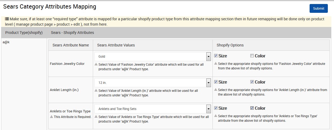Uncheck Color checkbox for Anklet Length row
Image resolution: width=334 pixels, height=130 pixels.
pos(252,82)
